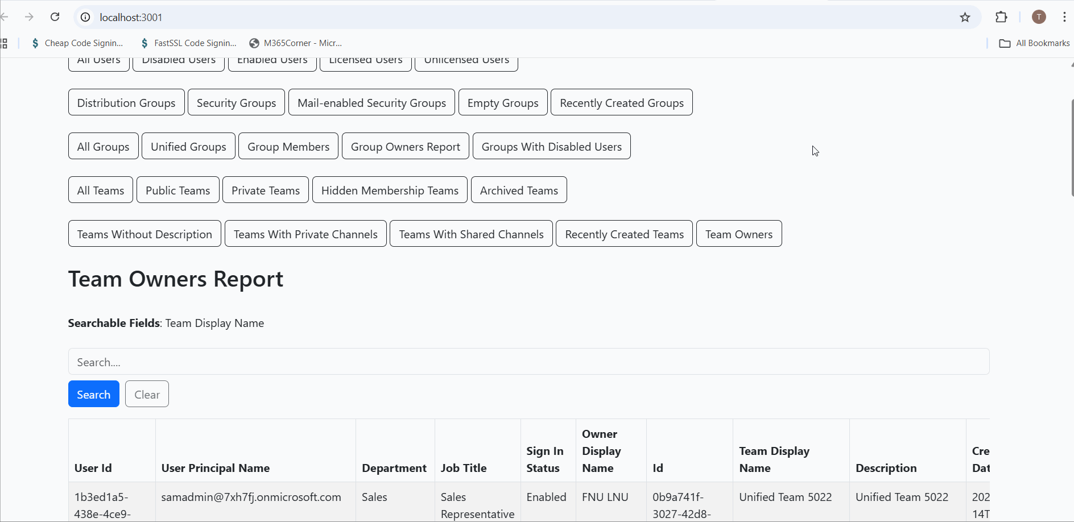Click the blue Search button
The width and height of the screenshot is (1074, 522).
tap(94, 394)
